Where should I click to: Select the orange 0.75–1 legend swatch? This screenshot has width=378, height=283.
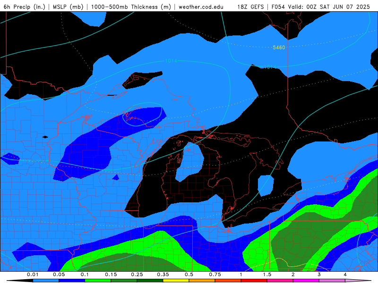pos(228,281)
